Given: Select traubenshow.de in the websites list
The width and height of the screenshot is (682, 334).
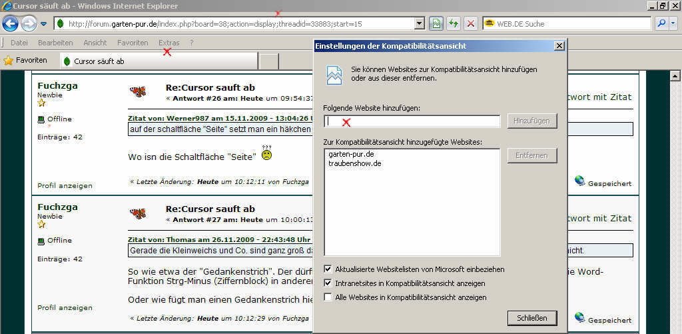Looking at the screenshot, I should coord(354,163).
